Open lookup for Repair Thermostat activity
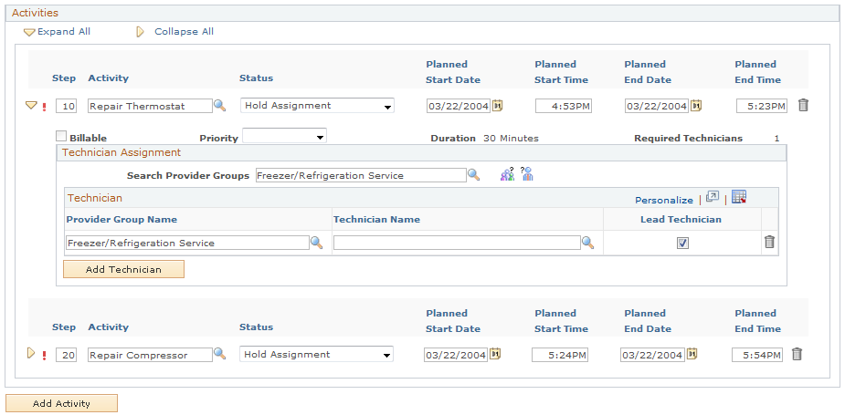This screenshot has height=415, width=845. coord(219,106)
